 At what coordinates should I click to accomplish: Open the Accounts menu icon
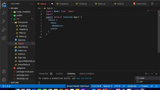coord(4,71)
